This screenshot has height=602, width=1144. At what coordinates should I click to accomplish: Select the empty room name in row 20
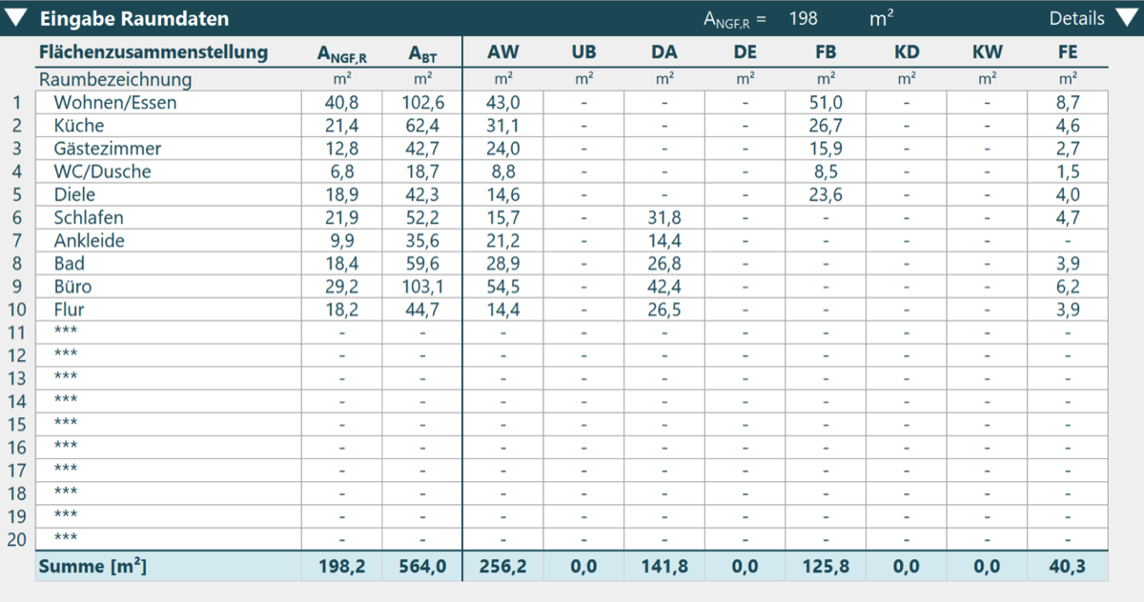(169, 538)
